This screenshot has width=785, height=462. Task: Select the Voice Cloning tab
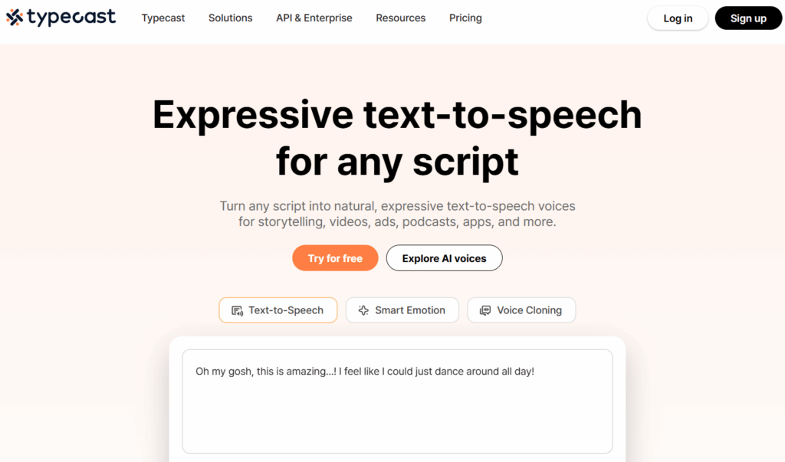(x=521, y=310)
